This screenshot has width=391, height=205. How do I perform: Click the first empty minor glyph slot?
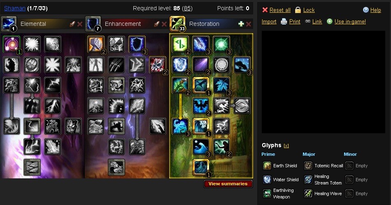pos(349,166)
